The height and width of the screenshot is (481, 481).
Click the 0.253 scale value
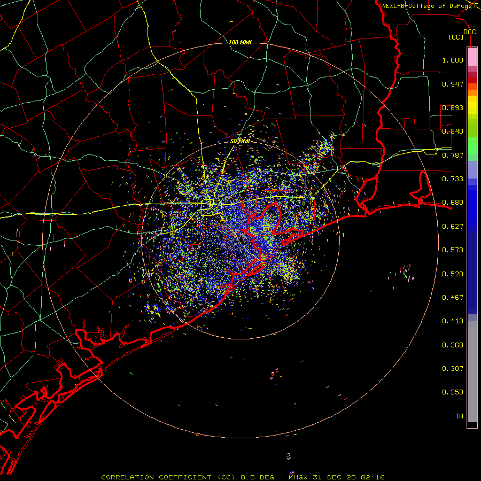[x=453, y=392]
